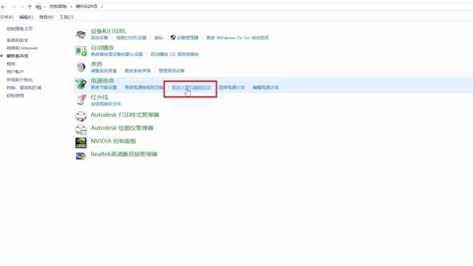Image resolution: width=473 pixels, height=266 pixels.
Task: Open the recent locations dropdown arrow
Action: coord(22,7)
